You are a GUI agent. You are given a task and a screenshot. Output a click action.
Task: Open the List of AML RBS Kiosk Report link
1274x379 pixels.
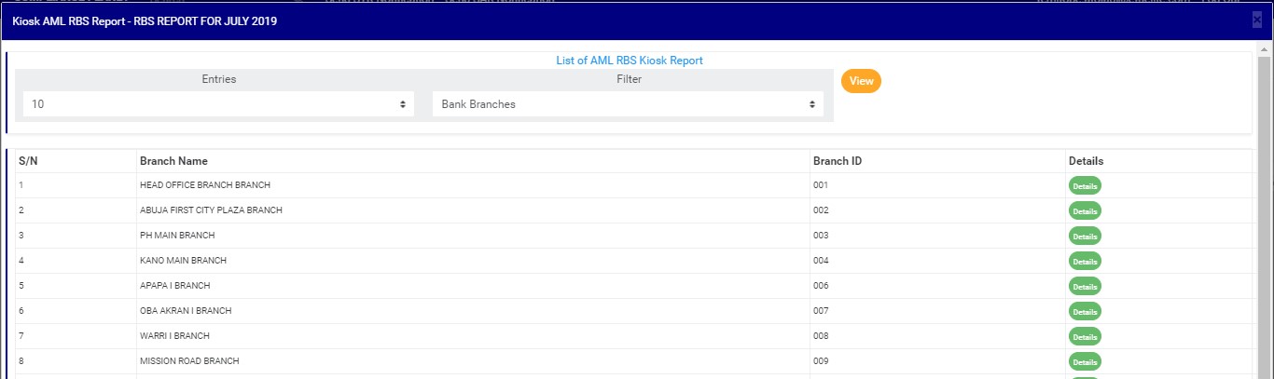click(x=630, y=61)
